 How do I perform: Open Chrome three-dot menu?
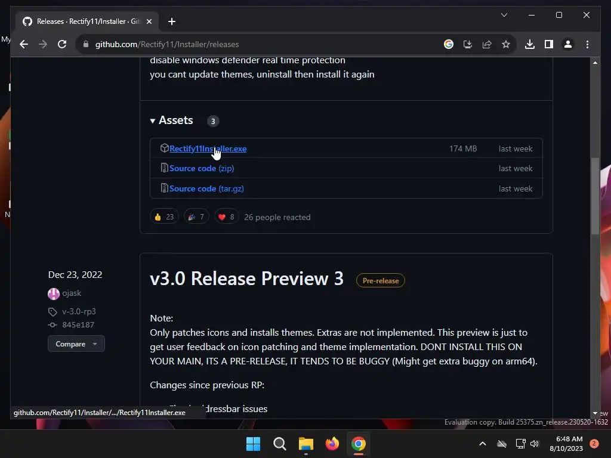point(587,44)
